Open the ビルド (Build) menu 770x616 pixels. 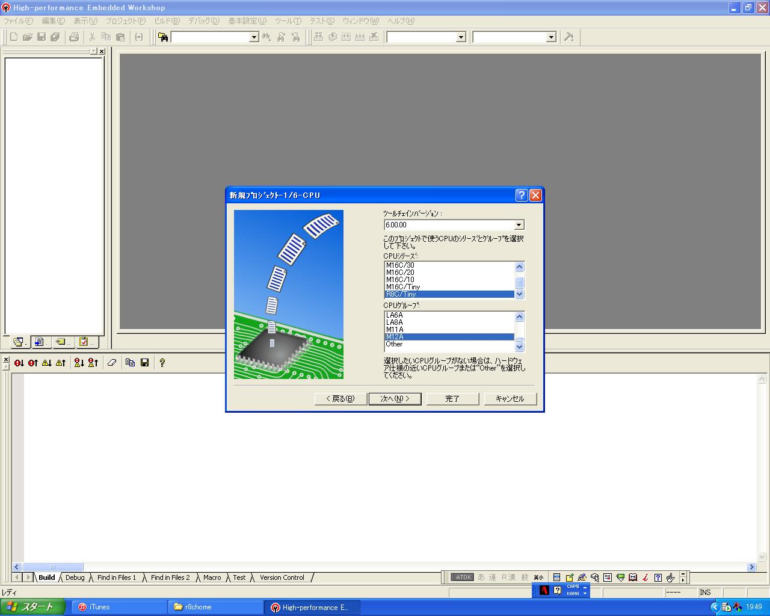[x=167, y=21]
